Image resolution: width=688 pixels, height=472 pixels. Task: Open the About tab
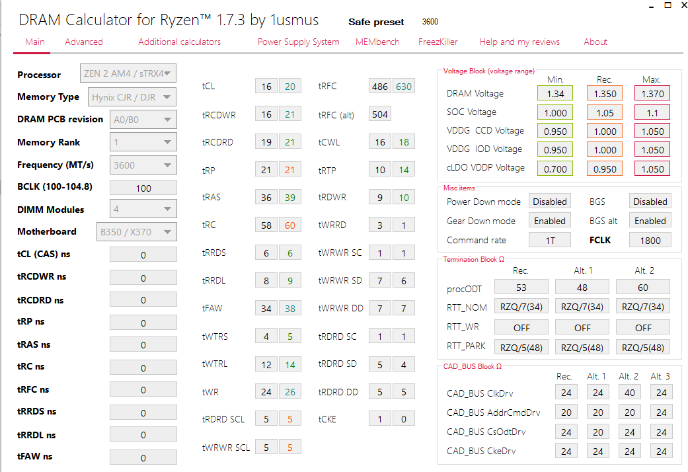pos(595,42)
